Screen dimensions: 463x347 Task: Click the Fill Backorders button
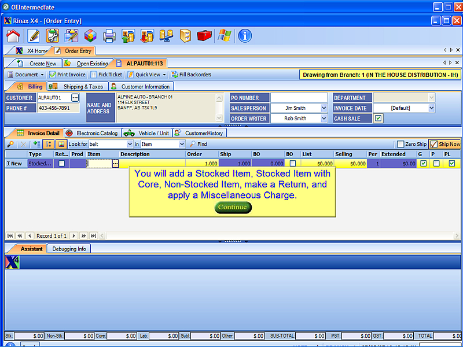point(192,75)
